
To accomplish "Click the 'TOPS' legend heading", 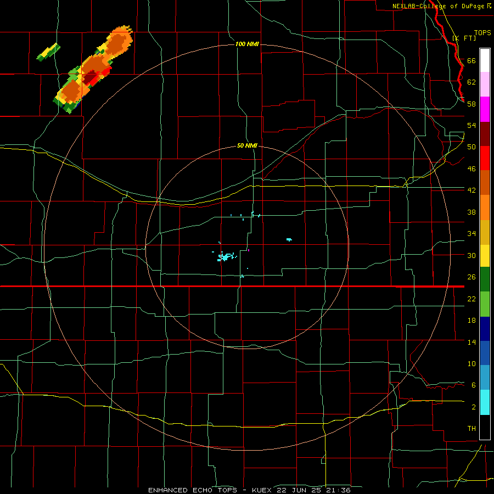I will [482, 32].
